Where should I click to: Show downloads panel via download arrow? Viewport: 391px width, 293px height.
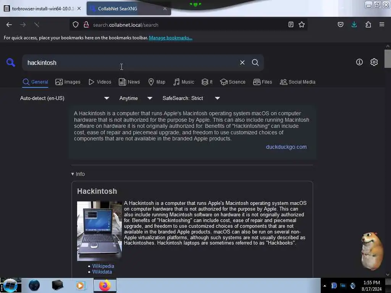click(354, 24)
